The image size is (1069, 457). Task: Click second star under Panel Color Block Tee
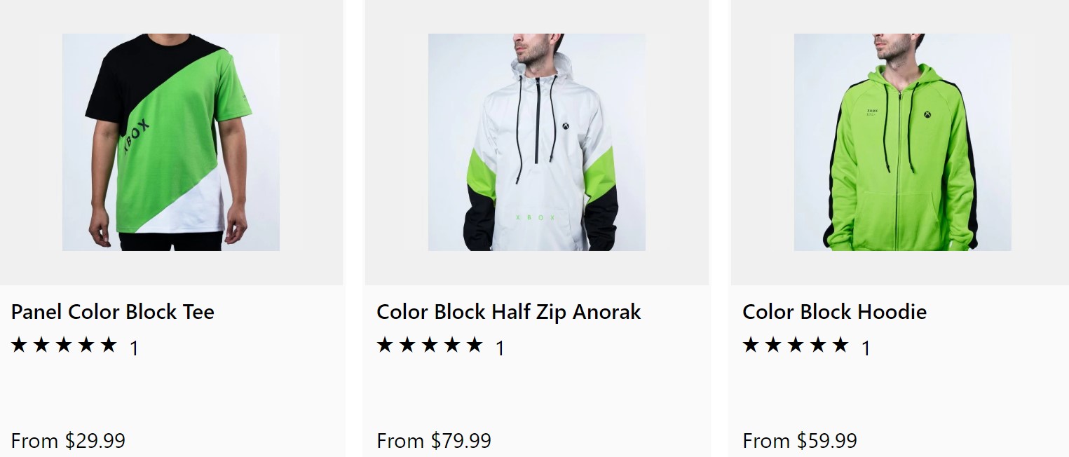click(x=41, y=345)
